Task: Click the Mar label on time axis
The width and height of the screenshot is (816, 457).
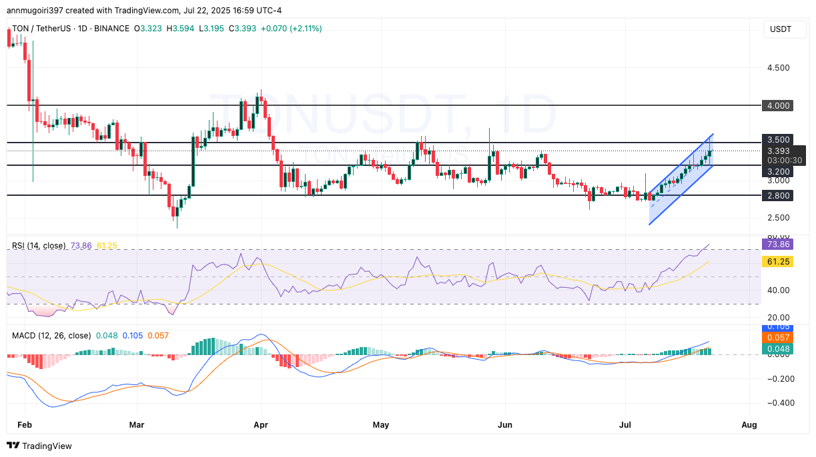Action: 137,424
